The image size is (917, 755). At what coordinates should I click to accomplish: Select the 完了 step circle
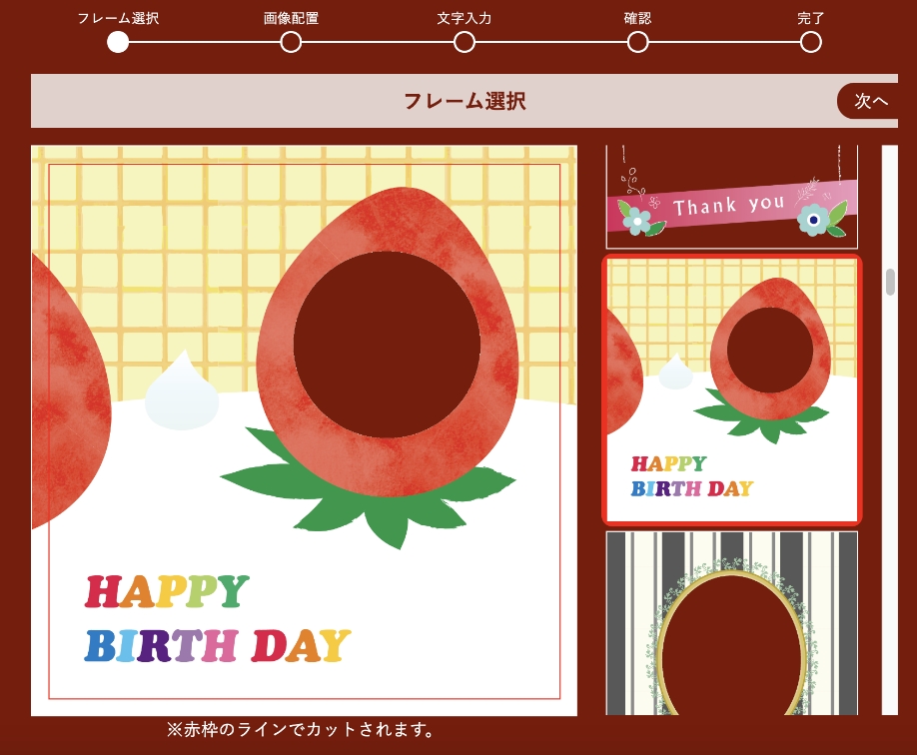click(810, 42)
